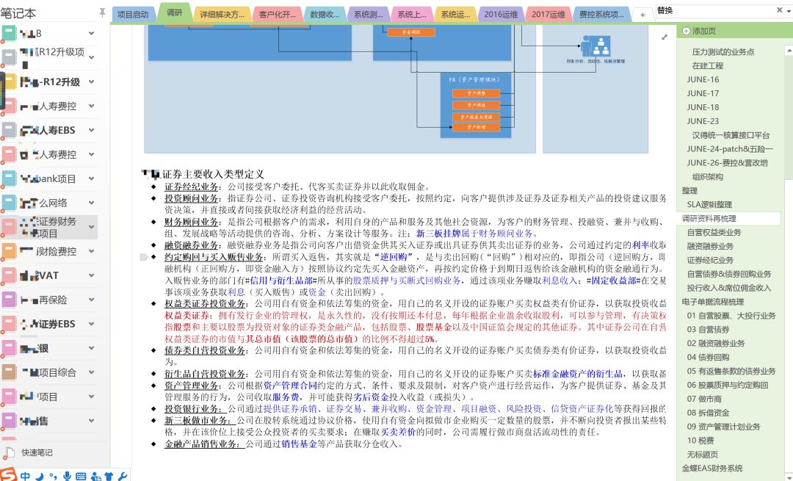The height and width of the screenshot is (481, 793).
Task: Click the Sogou input method logo
Action: (8, 475)
